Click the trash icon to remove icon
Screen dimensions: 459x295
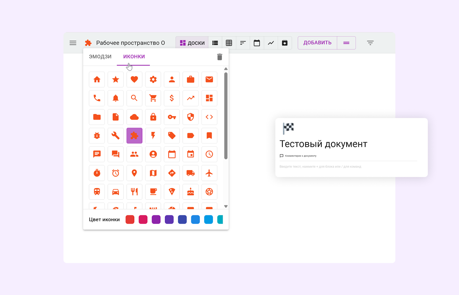point(219,57)
